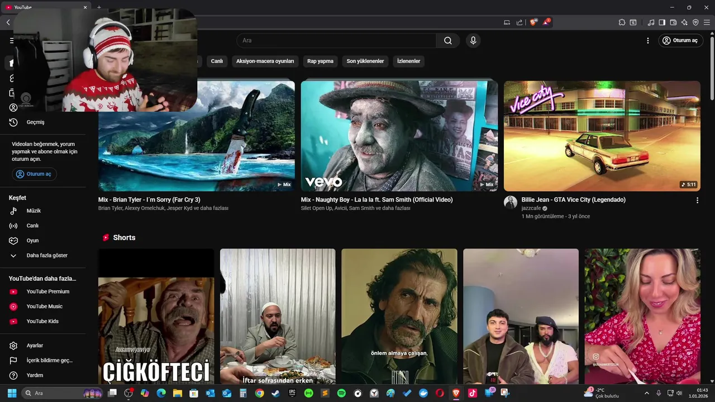Open Google Chrome from the taskbar
Viewport: 715px width, 402px height.
pos(259,393)
